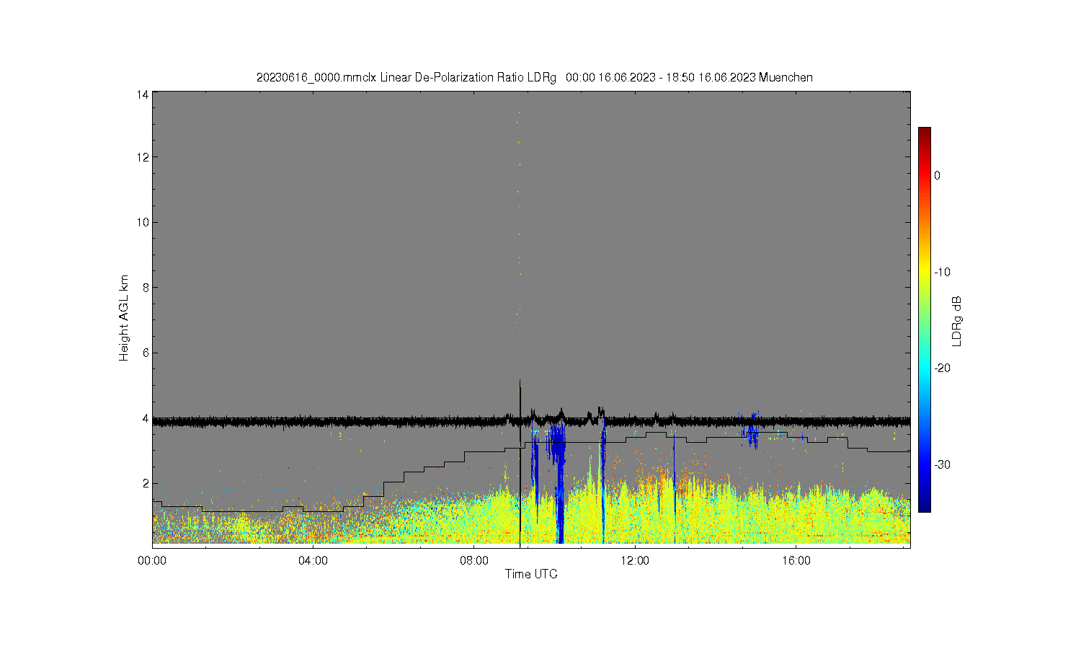This screenshot has width=1081, height=649.
Task: Click the 'Time UTC' x-axis label
Action: coord(531,574)
